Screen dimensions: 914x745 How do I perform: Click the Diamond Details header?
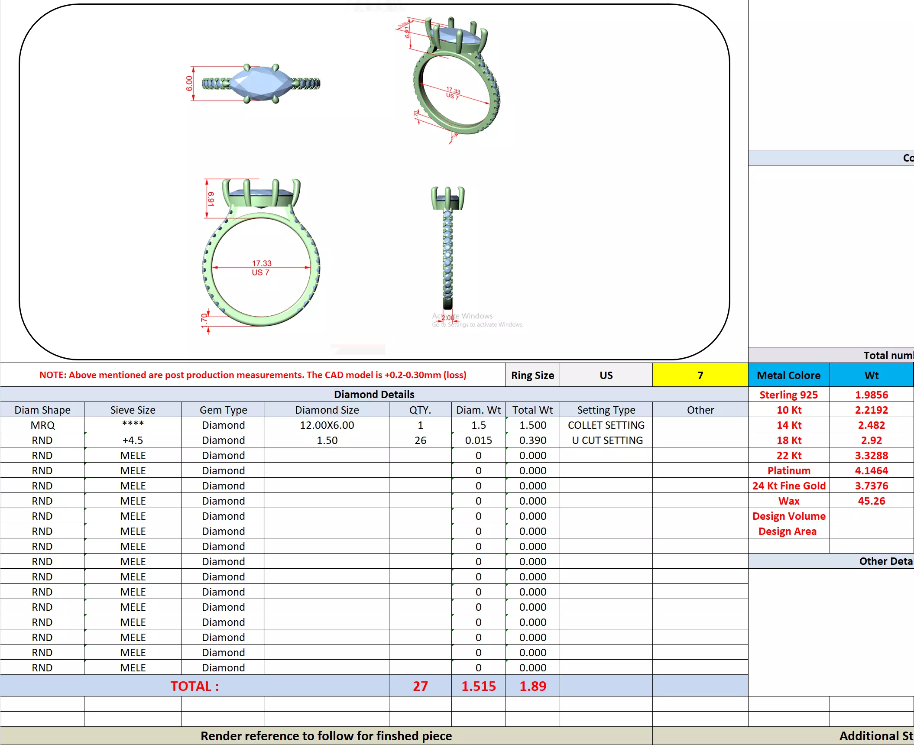point(374,394)
